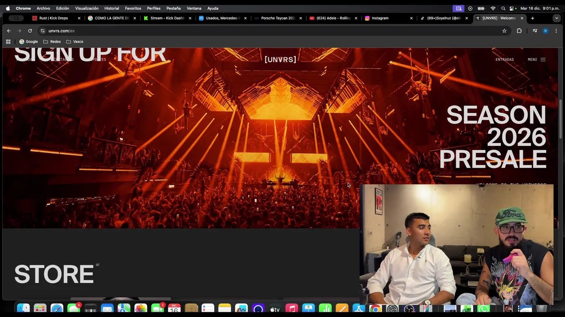
Task: Open the Archivo menu
Action: pos(43,8)
